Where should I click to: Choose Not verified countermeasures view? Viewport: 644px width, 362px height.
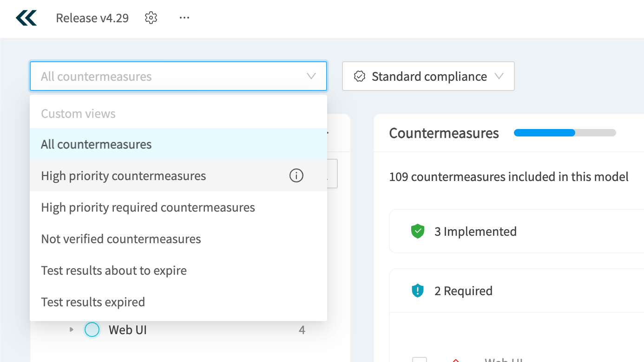click(178, 239)
